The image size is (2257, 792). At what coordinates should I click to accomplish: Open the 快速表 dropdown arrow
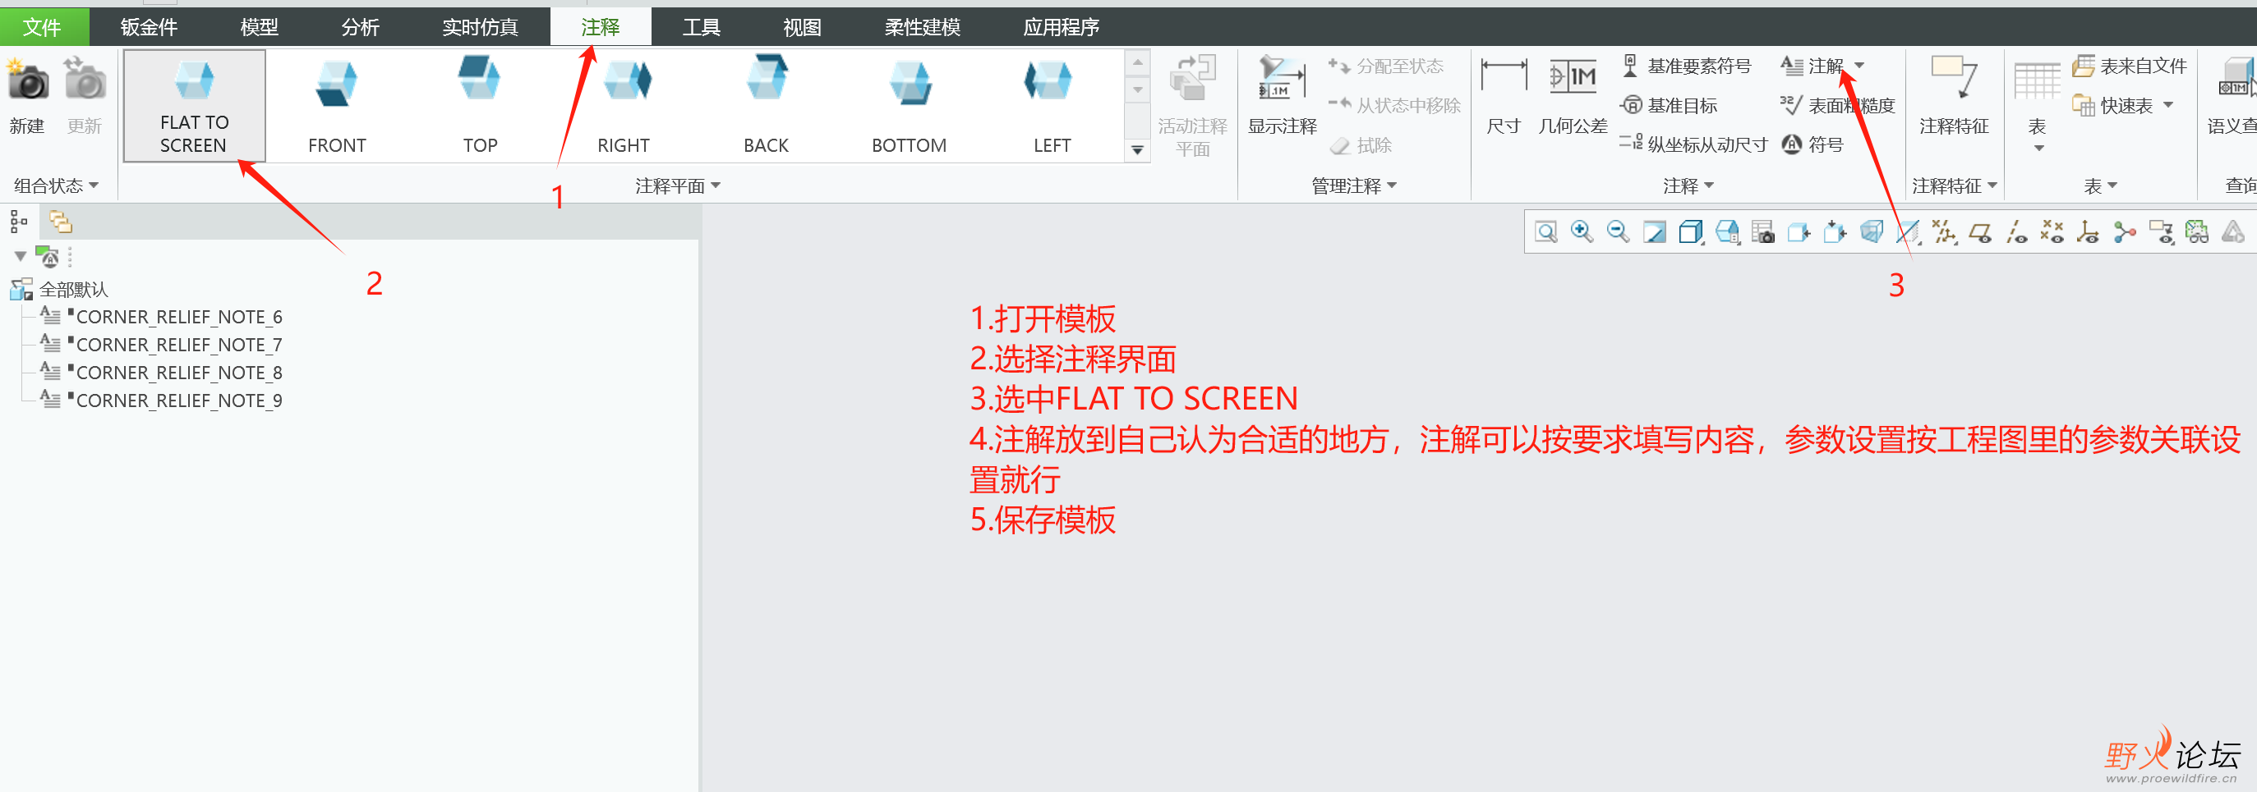pos(2168,105)
